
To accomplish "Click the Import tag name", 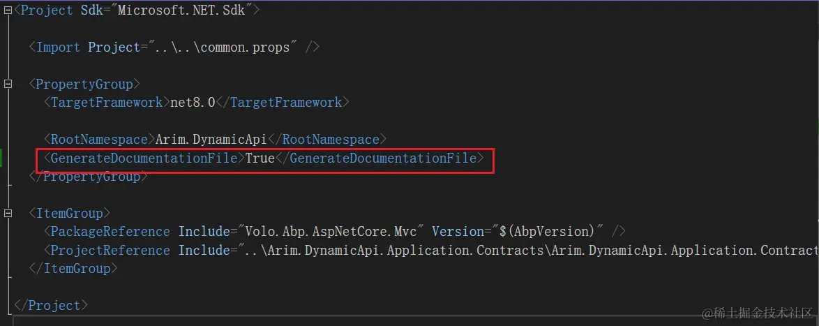I will coord(59,47).
